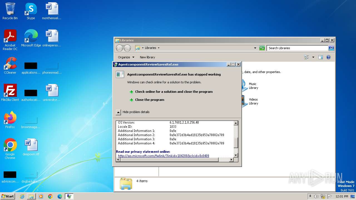Choose Close the program option
The width and height of the screenshot is (356, 200).
tap(150, 100)
